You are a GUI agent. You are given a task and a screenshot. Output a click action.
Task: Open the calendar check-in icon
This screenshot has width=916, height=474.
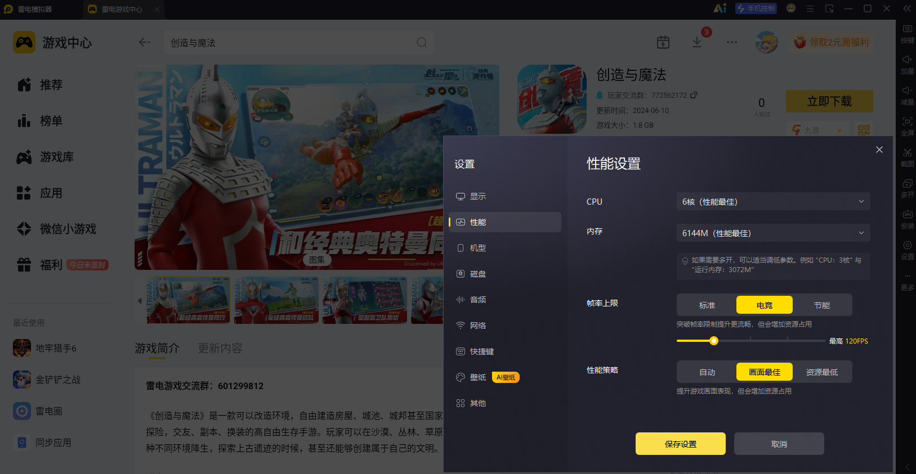[663, 42]
